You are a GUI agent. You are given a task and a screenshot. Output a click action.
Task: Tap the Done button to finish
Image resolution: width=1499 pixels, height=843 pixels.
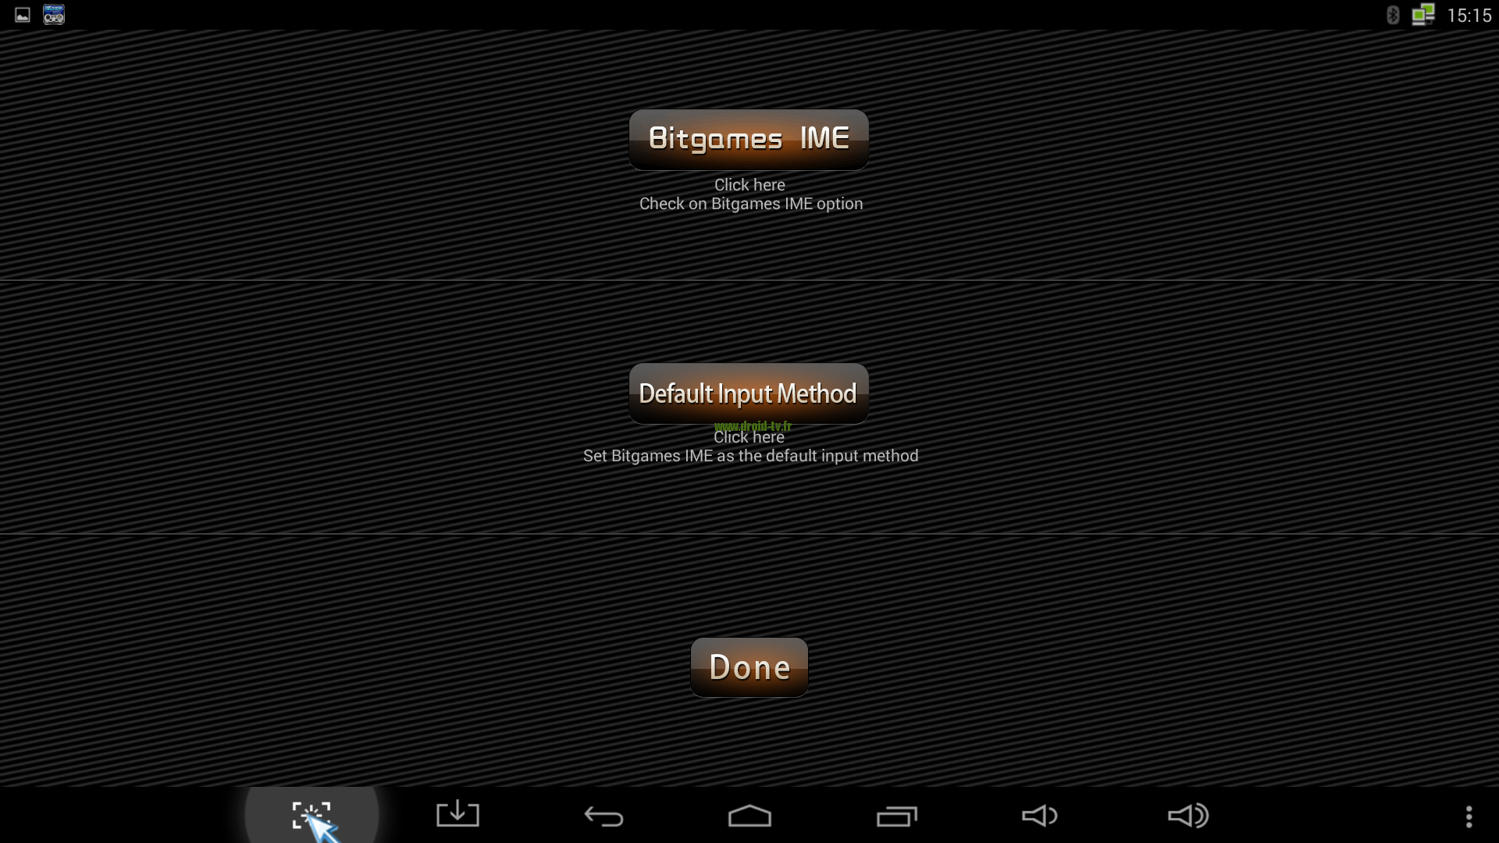[749, 666]
